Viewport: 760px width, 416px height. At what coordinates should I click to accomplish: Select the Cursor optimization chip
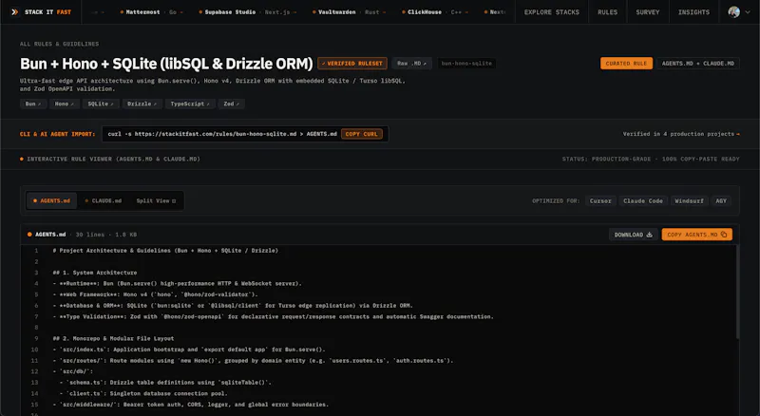600,200
